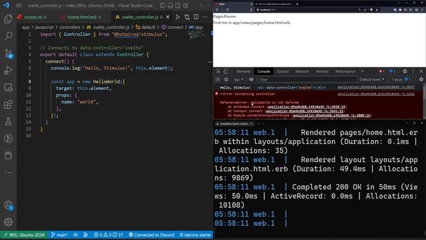Open changes compare icon in editor toolbar
This screenshot has height=240, width=426.
click(x=187, y=17)
